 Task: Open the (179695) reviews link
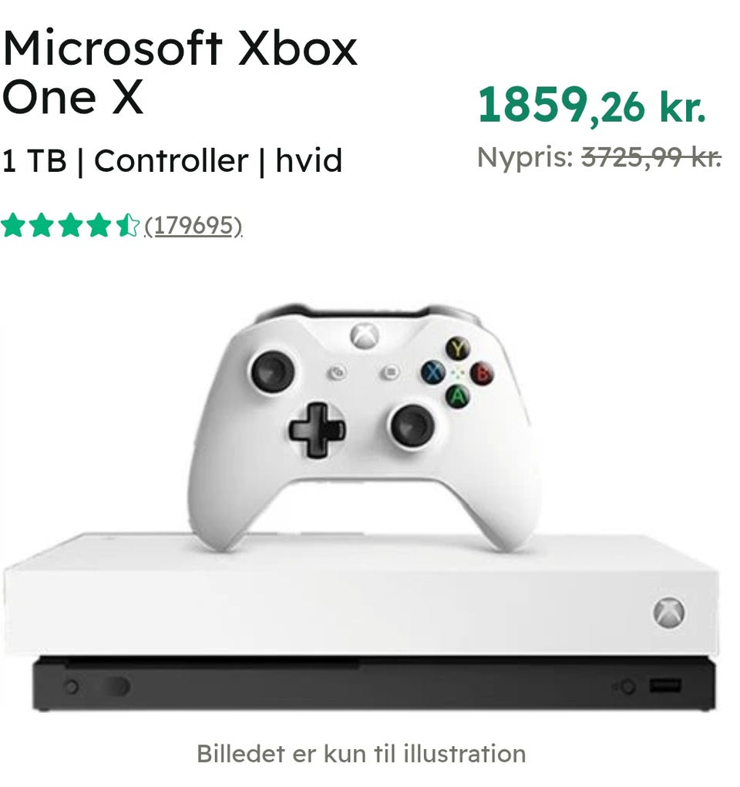(x=193, y=226)
